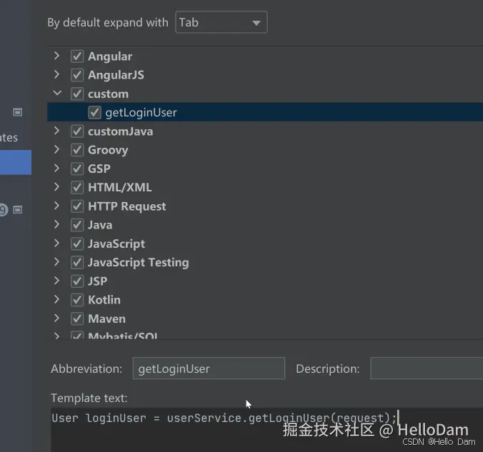Toggle the JavaScript group checkbox
The image size is (483, 452).
pyautogui.click(x=77, y=244)
